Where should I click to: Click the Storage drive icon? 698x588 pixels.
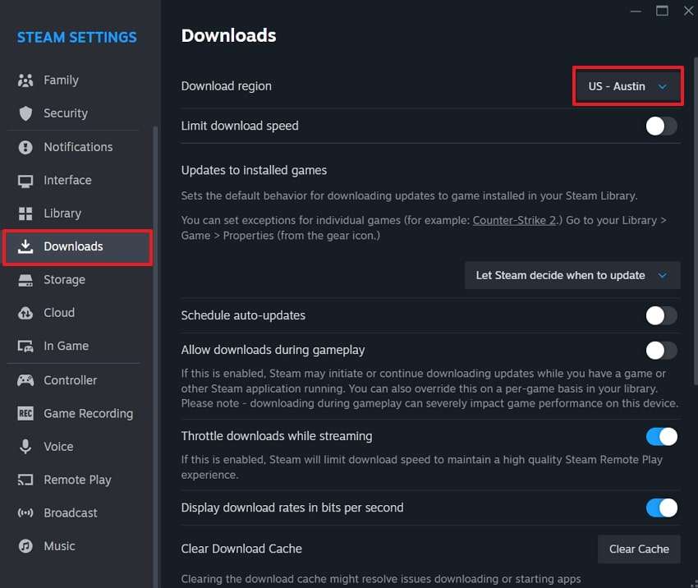25,280
